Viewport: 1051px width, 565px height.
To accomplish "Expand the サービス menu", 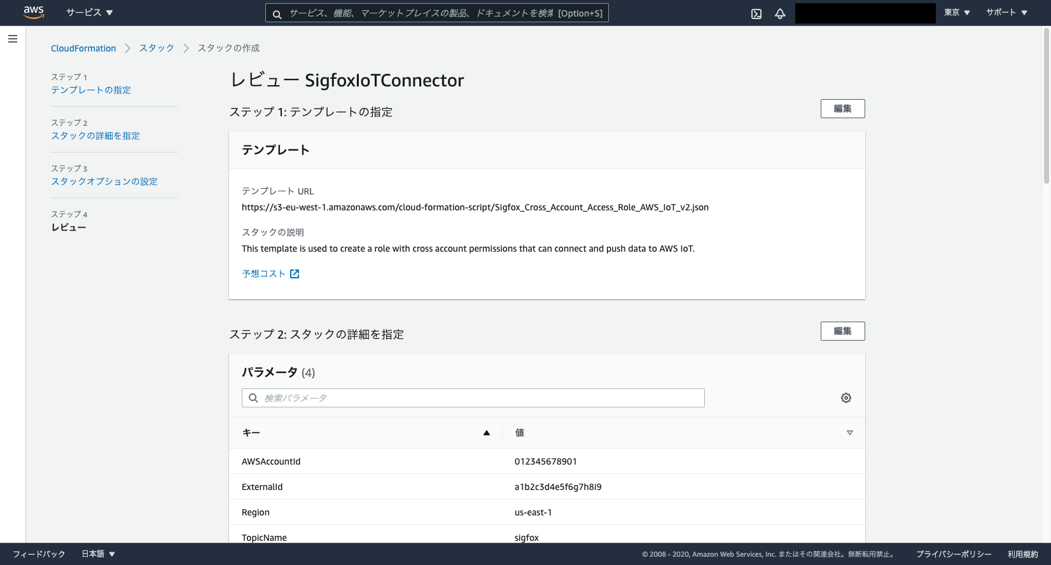I will 90,13.
